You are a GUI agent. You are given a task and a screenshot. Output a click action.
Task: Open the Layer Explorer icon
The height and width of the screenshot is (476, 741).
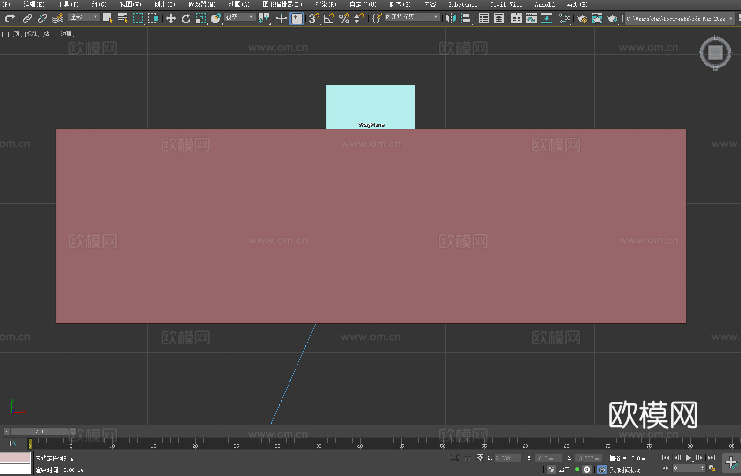[x=499, y=18]
